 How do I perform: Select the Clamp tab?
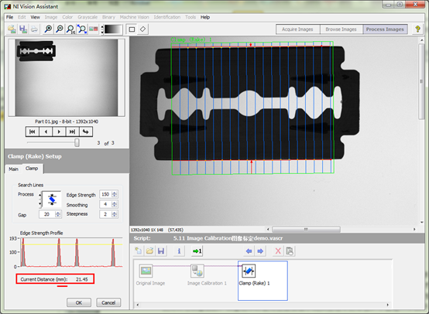point(32,169)
